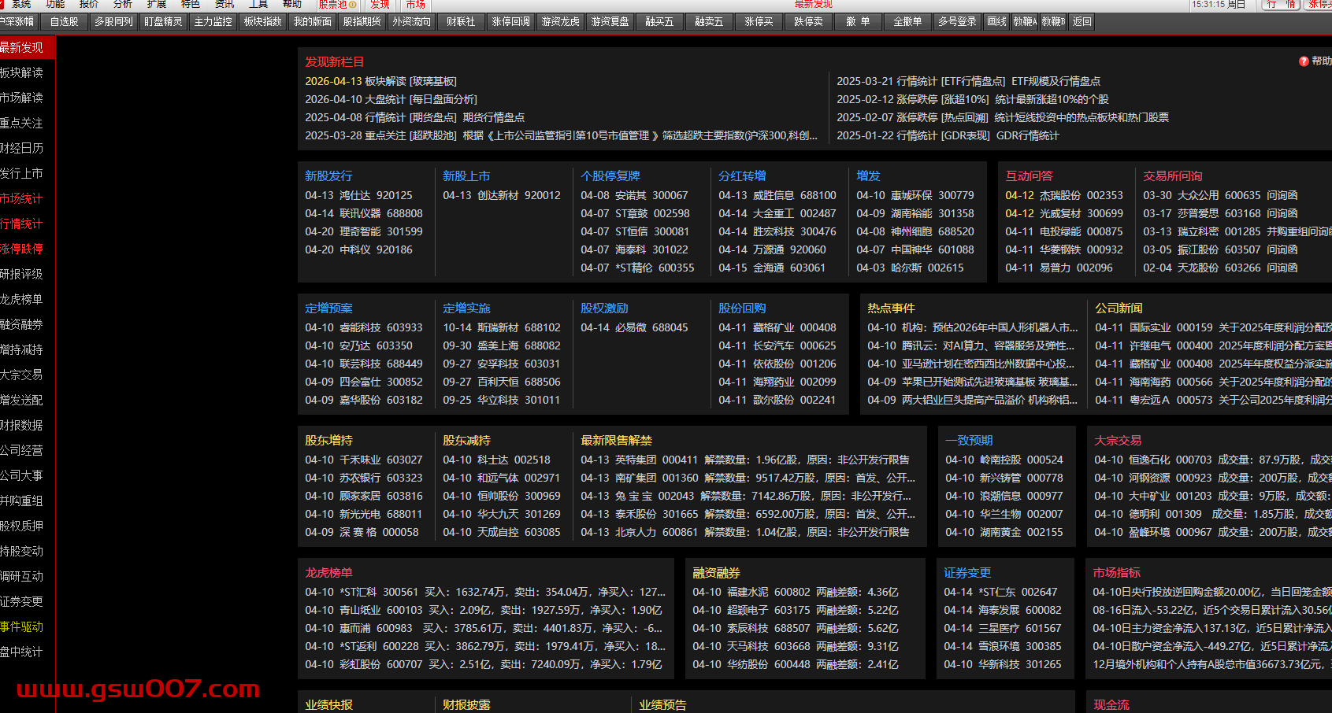The height and width of the screenshot is (713, 1332).
Task: Click the 自选股 toolbar button
Action: (x=65, y=21)
